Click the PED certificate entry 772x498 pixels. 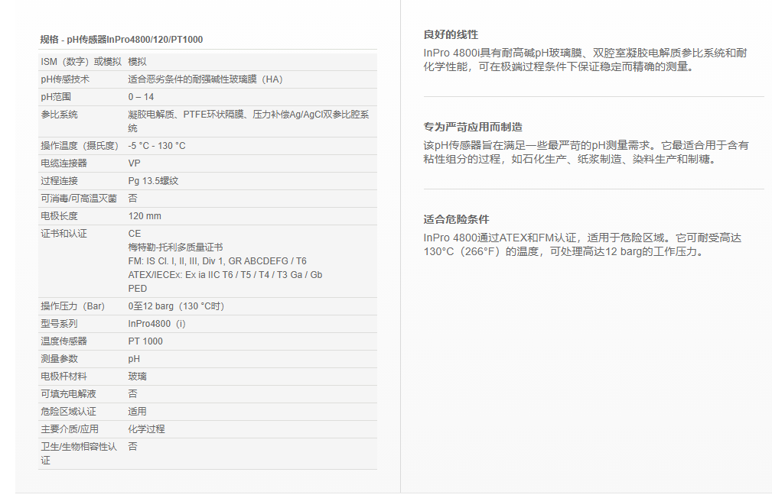click(x=138, y=289)
